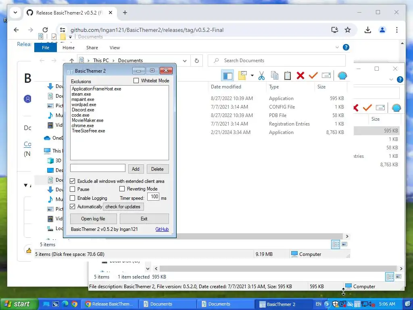Click the folder options icon in front Documents toolbar
Image resolution: width=413 pixels, height=310 pixels.
[x=242, y=75]
